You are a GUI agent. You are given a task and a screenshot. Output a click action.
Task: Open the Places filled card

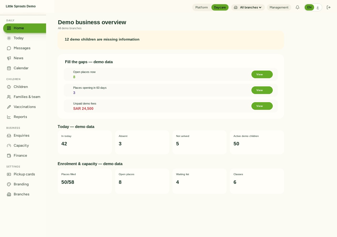pos(85,181)
